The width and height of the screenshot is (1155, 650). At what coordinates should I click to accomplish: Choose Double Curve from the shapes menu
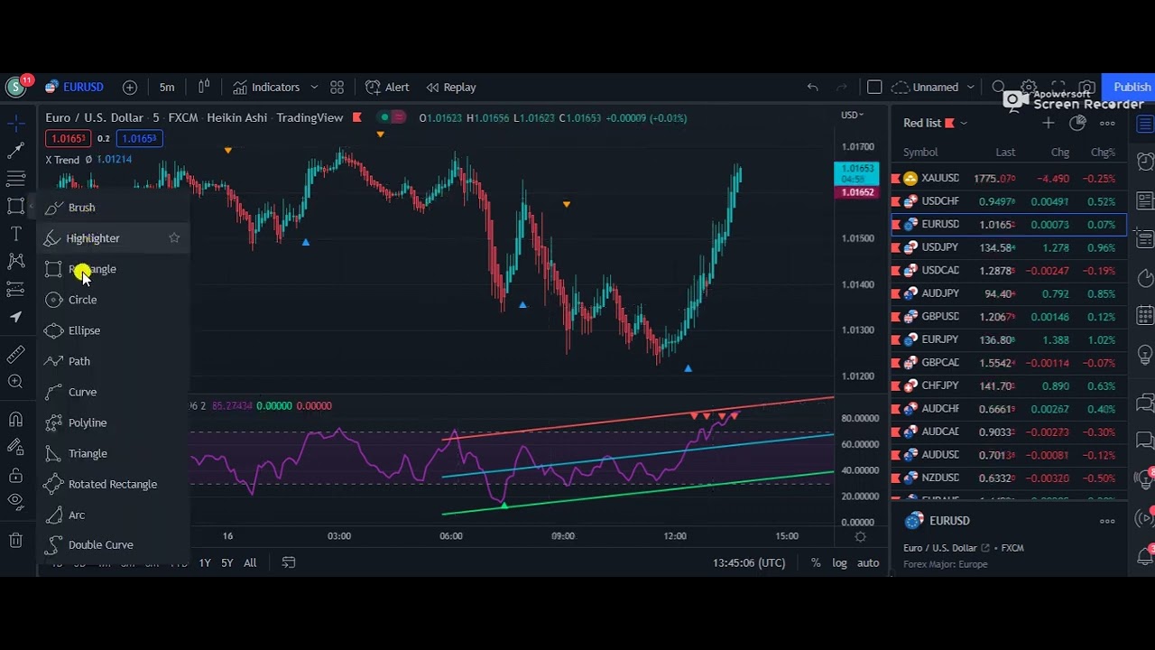pos(114,545)
